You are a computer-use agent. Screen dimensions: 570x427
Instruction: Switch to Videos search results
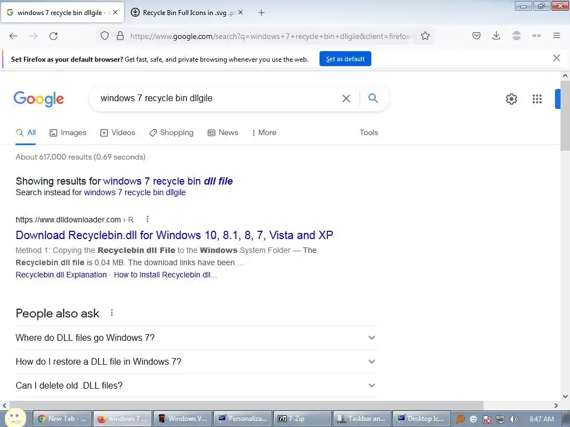coord(118,132)
